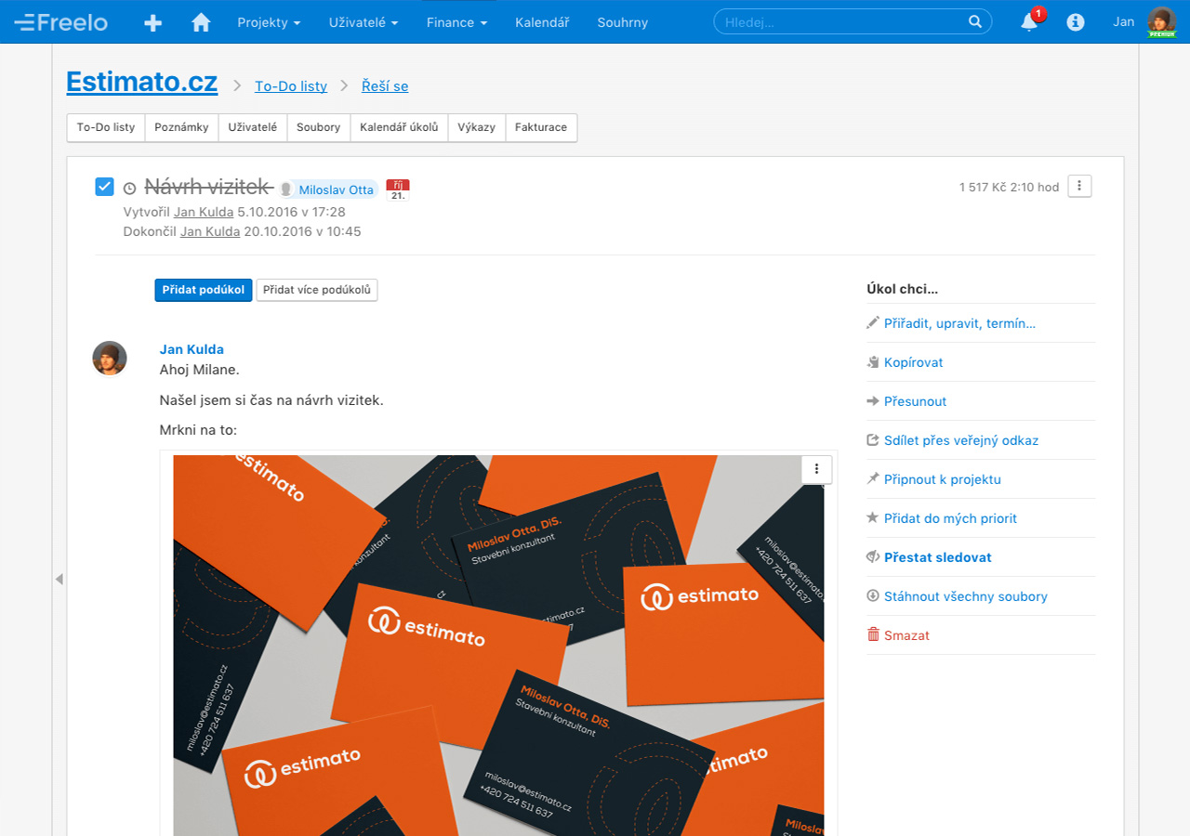Click the eye icon for Přestat sledovat
Screen dimensions: 1190x836
point(872,557)
